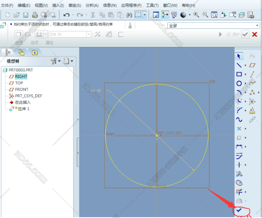
Task: Select the dimension tool icon
Action: point(239,147)
